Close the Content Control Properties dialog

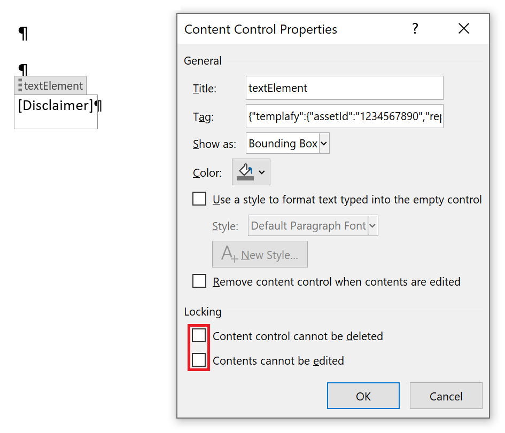click(x=463, y=29)
